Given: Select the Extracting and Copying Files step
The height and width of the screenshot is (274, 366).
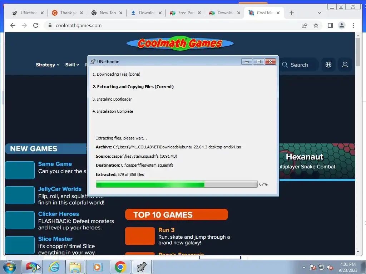Looking at the screenshot, I should [x=133, y=87].
